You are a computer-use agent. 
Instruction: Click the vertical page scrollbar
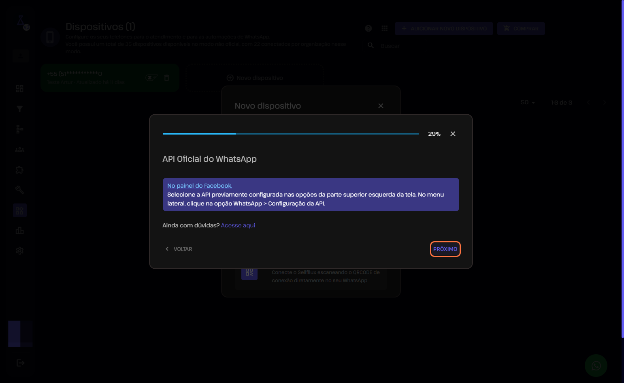coord(622,169)
